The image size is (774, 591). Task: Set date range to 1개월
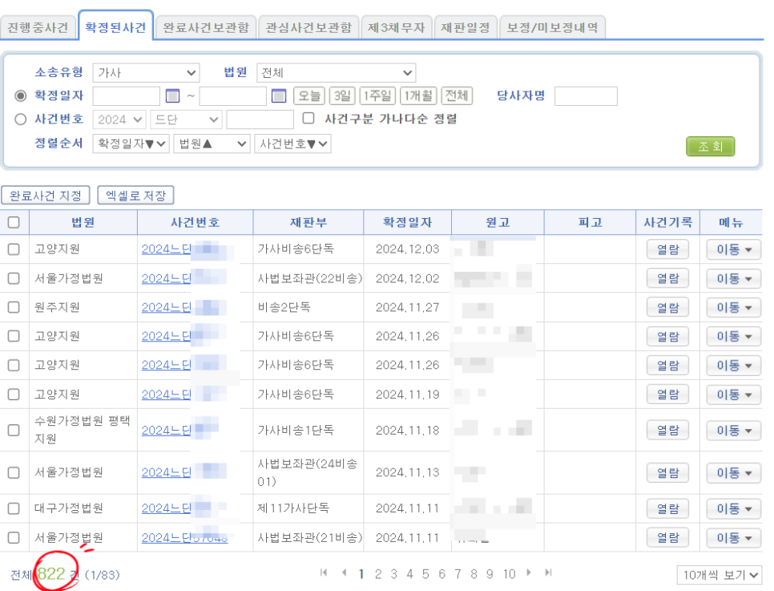[418, 95]
